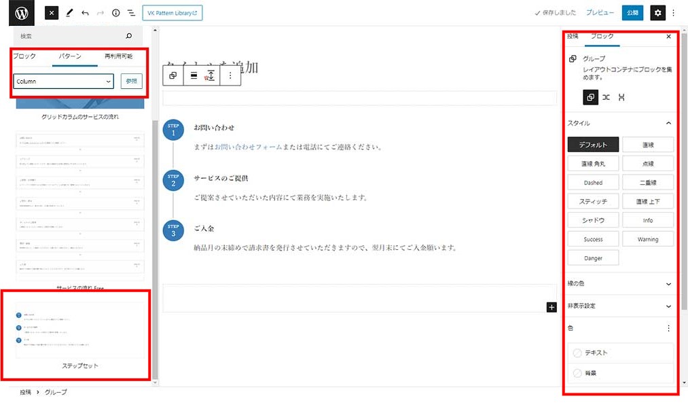688x411 pixels.
Task: Open block toolbar three-dot options
Action: click(x=230, y=76)
